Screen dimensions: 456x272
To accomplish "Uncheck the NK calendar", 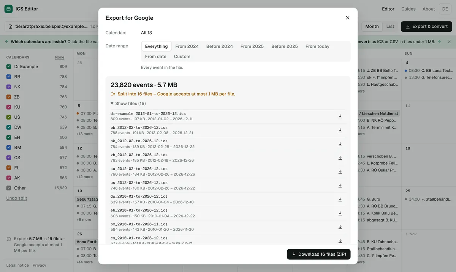I will (9, 87).
